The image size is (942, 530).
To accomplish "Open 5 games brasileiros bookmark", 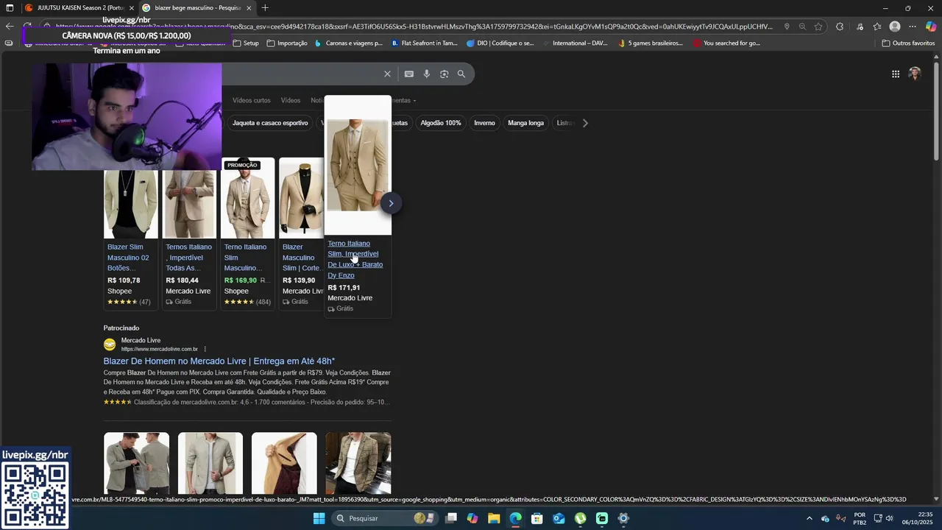I will (x=651, y=43).
